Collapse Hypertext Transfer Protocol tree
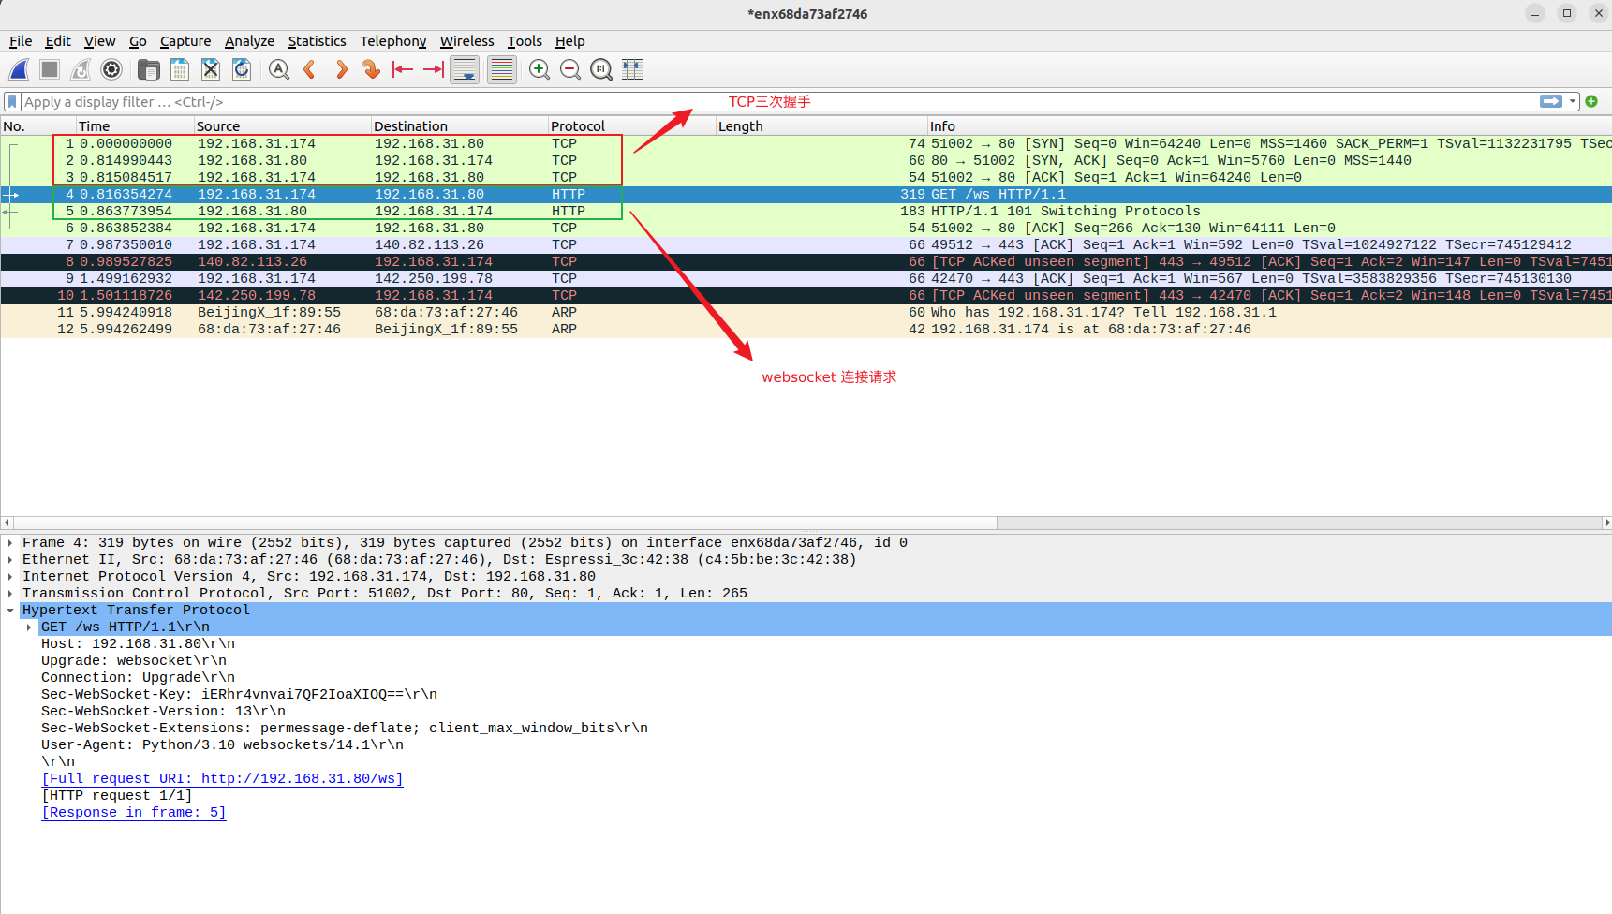The image size is (1612, 914). click(10, 611)
